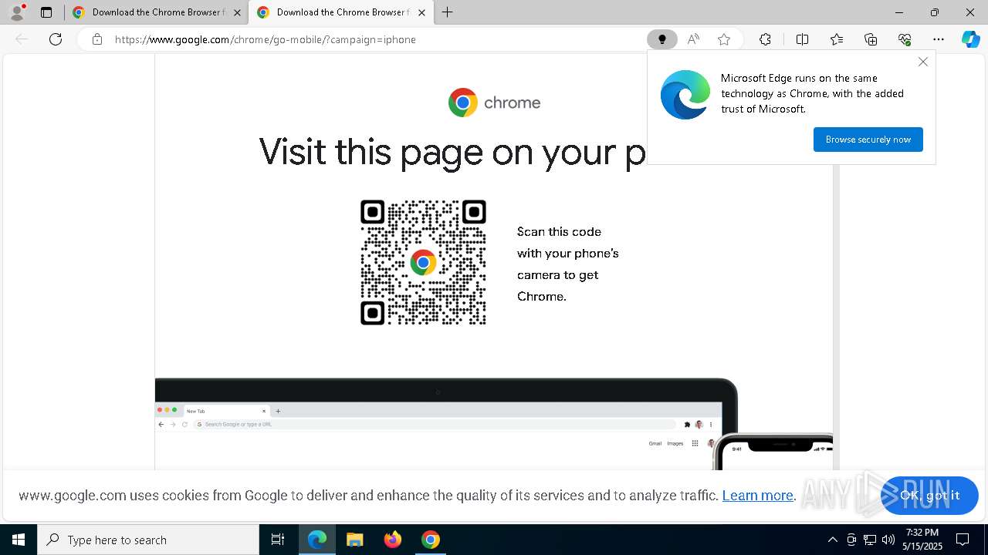
Task: Open File Explorer from taskbar
Action: (354, 540)
